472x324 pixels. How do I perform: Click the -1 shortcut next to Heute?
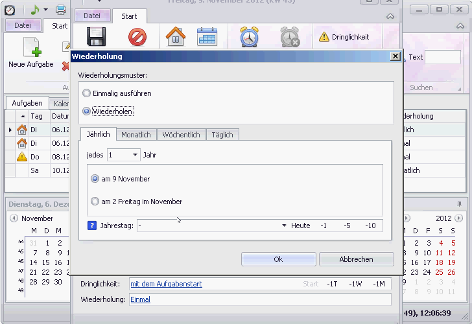pos(324,226)
